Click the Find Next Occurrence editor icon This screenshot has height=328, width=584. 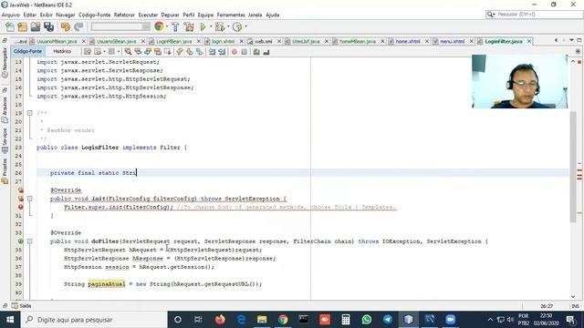[148, 52]
